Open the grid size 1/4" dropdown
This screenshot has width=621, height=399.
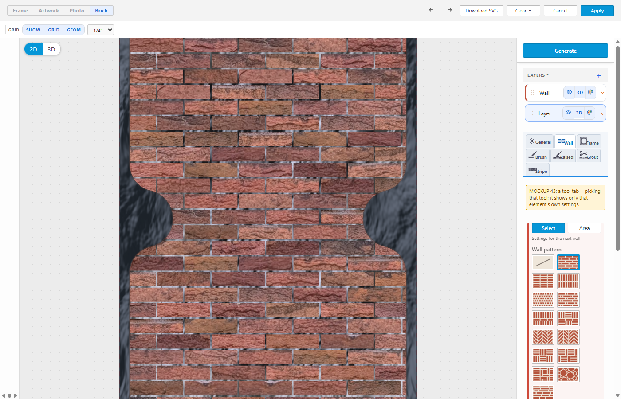point(101,30)
